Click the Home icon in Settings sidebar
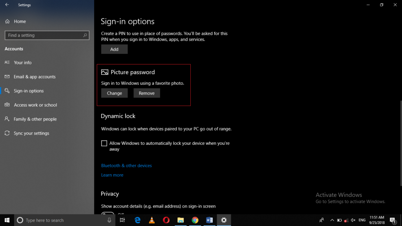This screenshot has width=402, height=226. point(7,21)
